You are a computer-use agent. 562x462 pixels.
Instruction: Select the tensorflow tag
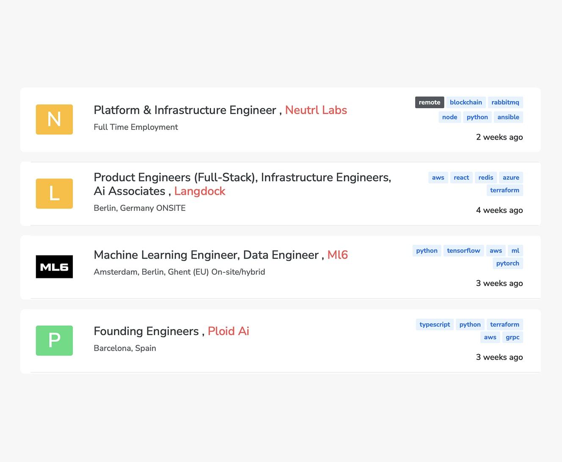(x=463, y=250)
